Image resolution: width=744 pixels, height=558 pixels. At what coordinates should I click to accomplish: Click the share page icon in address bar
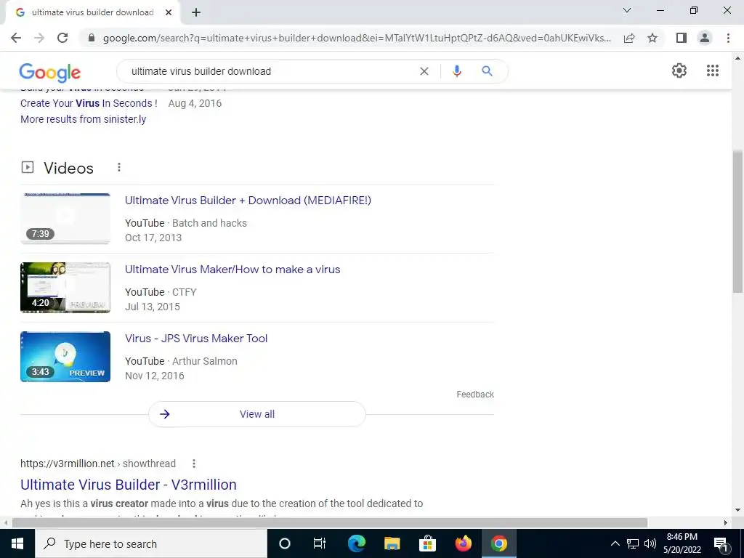pyautogui.click(x=629, y=38)
